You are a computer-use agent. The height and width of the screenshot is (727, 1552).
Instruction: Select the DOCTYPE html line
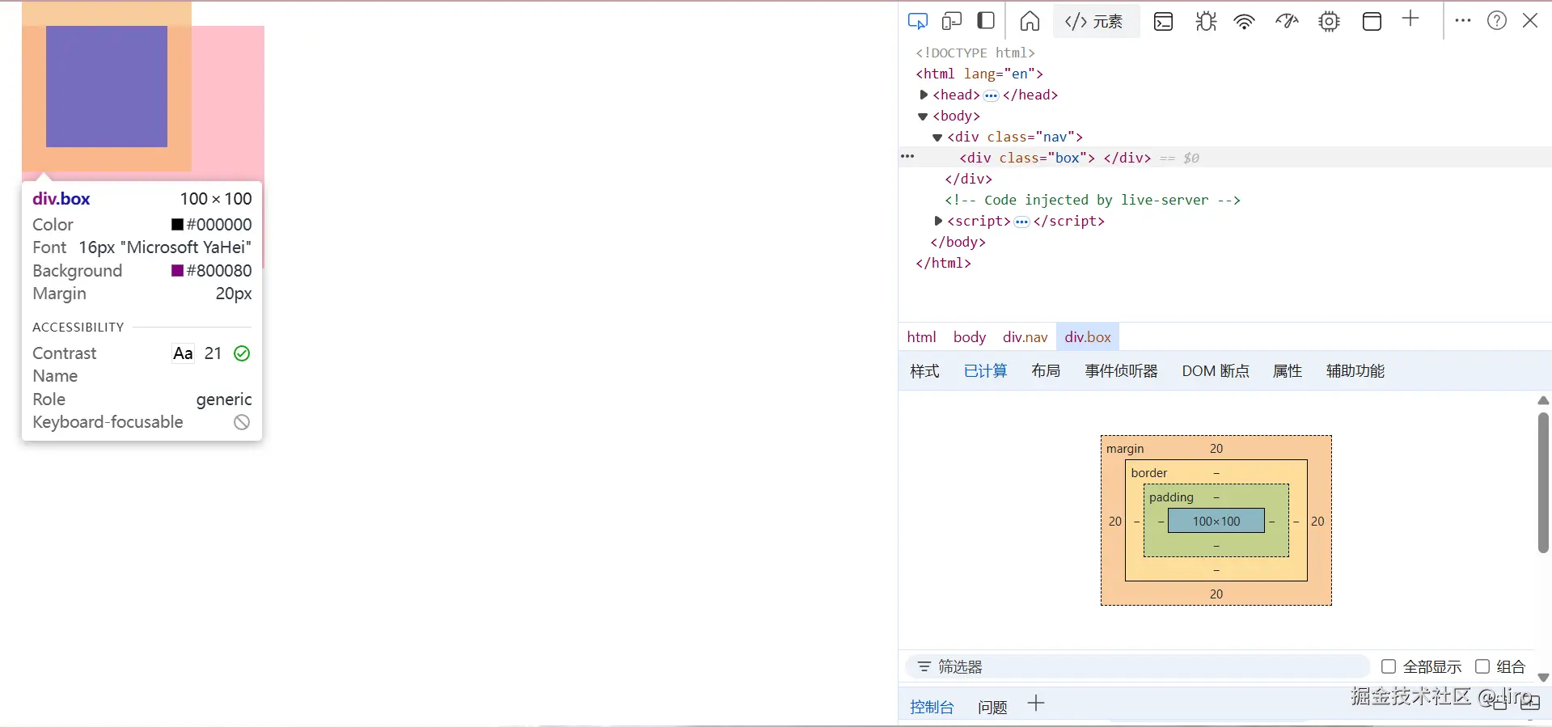pos(975,53)
